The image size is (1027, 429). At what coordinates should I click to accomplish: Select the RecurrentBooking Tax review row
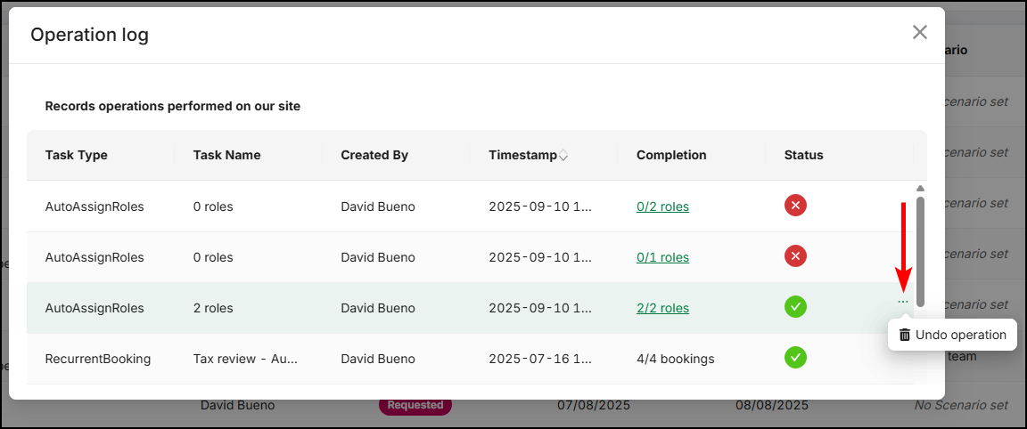coord(471,359)
